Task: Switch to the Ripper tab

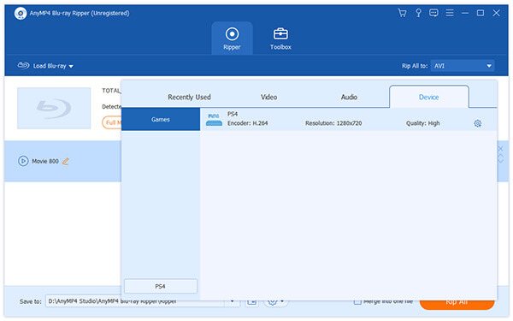Action: pyautogui.click(x=232, y=39)
